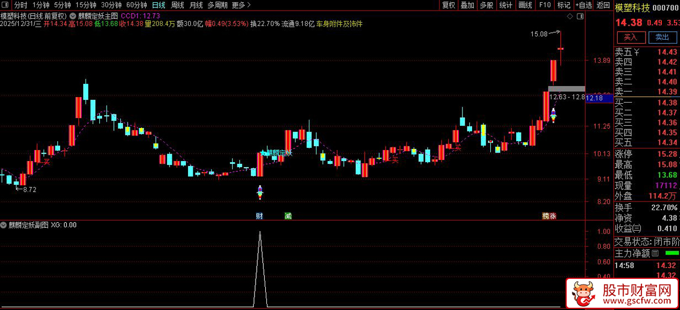Image resolution: width=680 pixels, height=310 pixels.
Task: Click the gray gap box above 12.63
Action: pyautogui.click(x=566, y=89)
